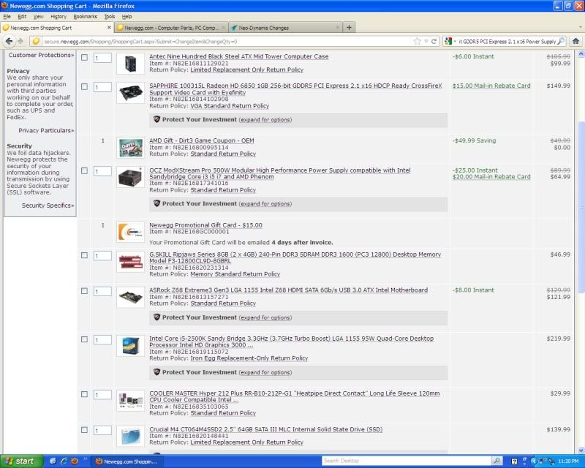Viewport: 585px width, 468px height.
Task: Open the Help menu
Action: (x=127, y=17)
